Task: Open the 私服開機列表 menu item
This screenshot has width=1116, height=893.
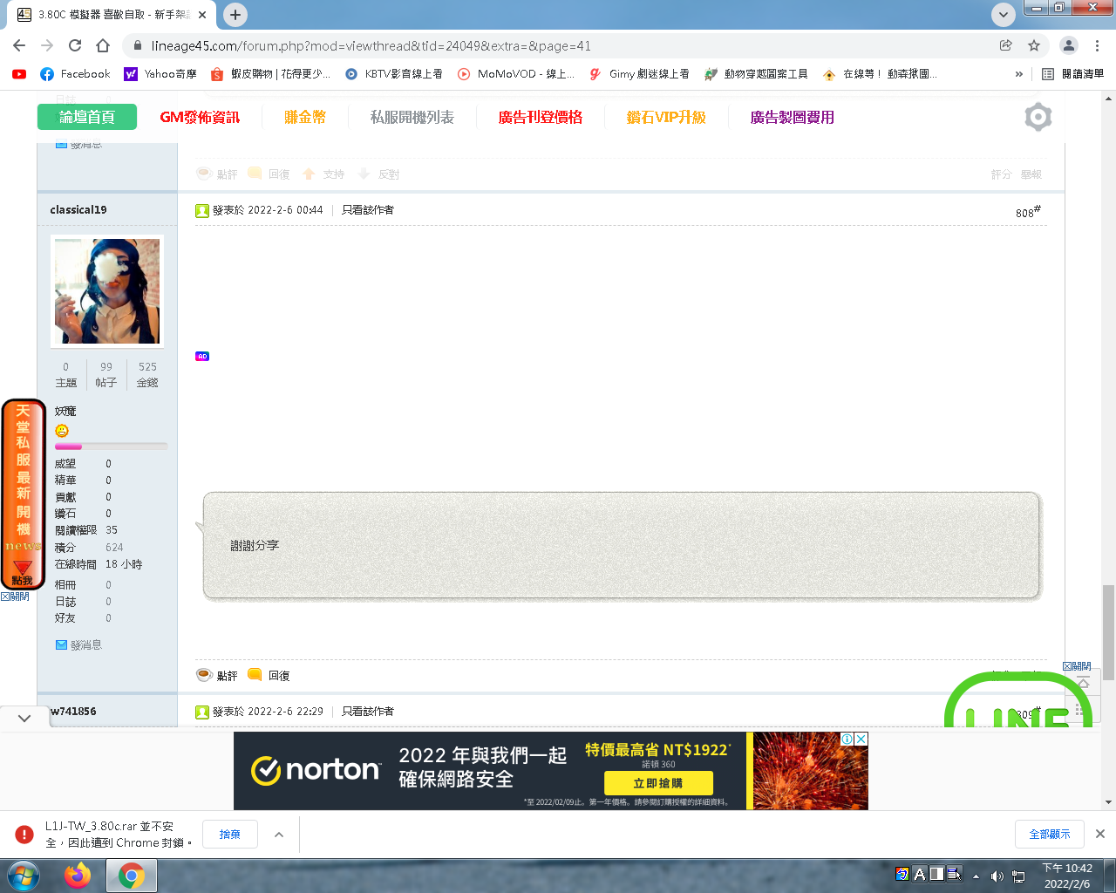Action: pyautogui.click(x=412, y=117)
